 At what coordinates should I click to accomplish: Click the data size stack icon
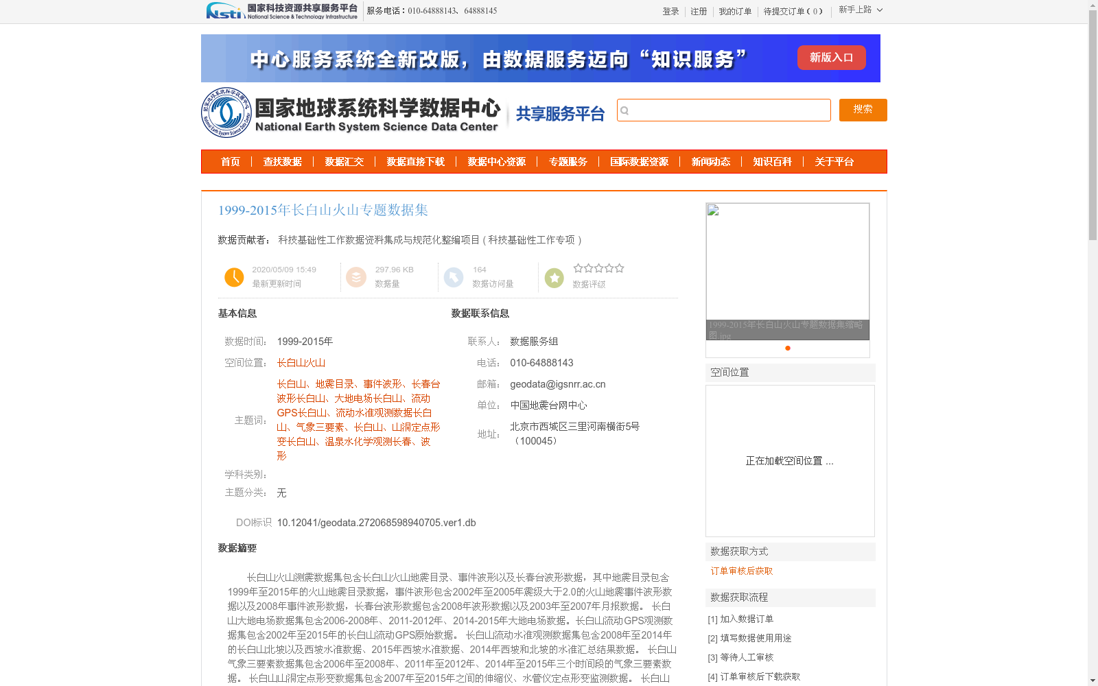click(x=356, y=277)
